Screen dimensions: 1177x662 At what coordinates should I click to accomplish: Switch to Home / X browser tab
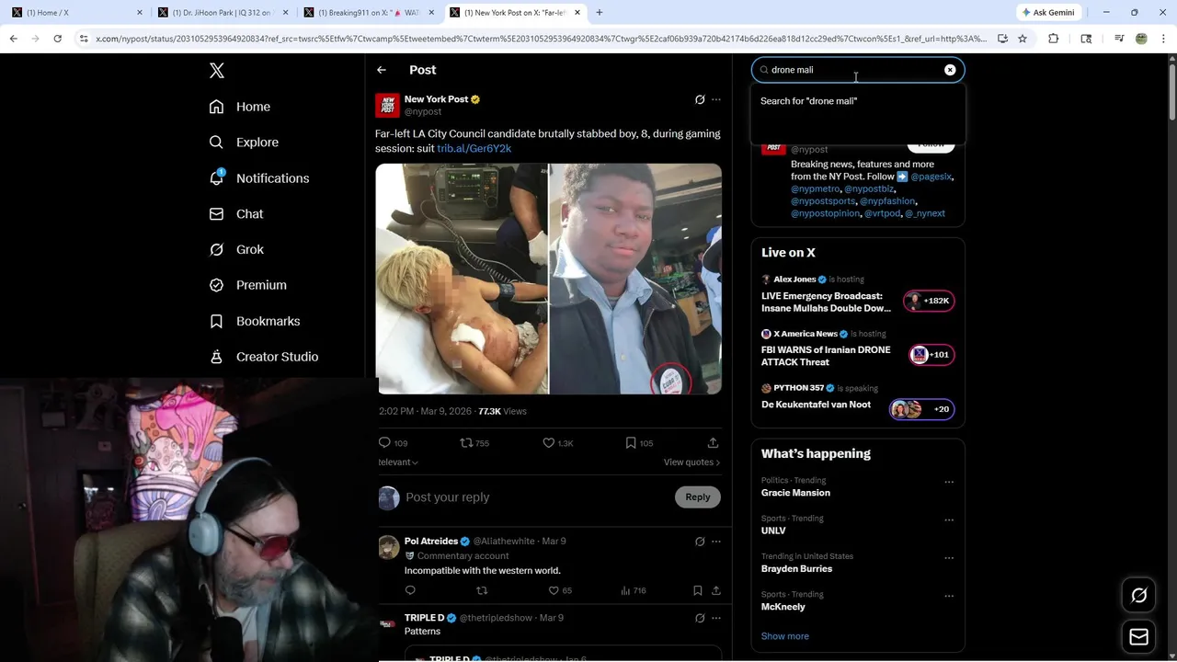pos(77,13)
